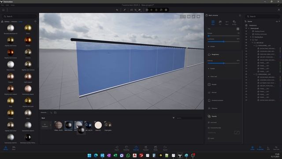Expand the Scene graph tree node

(x=249, y=28)
